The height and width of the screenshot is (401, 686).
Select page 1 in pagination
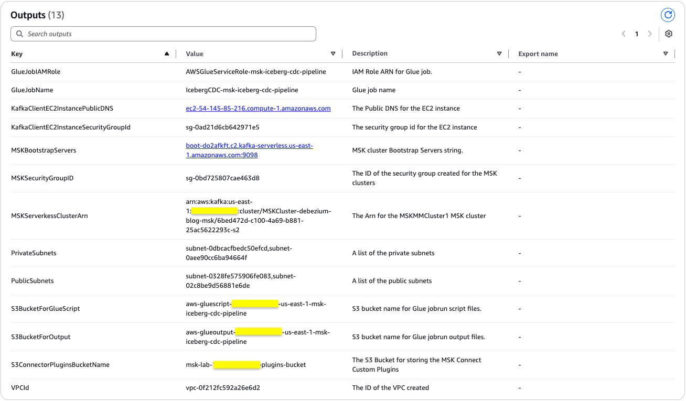point(637,34)
